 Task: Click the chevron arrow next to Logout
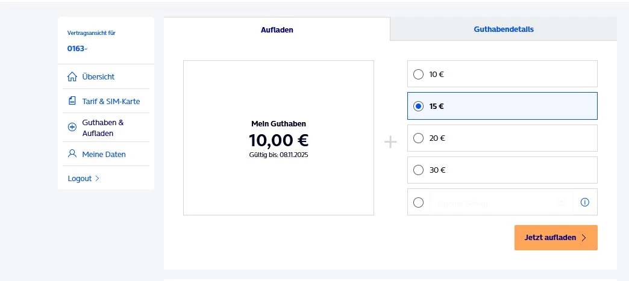[98, 179]
